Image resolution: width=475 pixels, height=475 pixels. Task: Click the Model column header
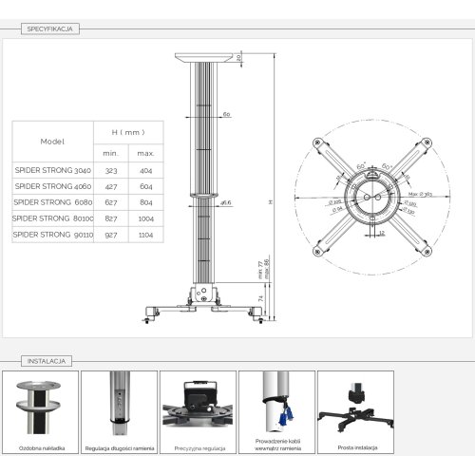click(x=53, y=142)
